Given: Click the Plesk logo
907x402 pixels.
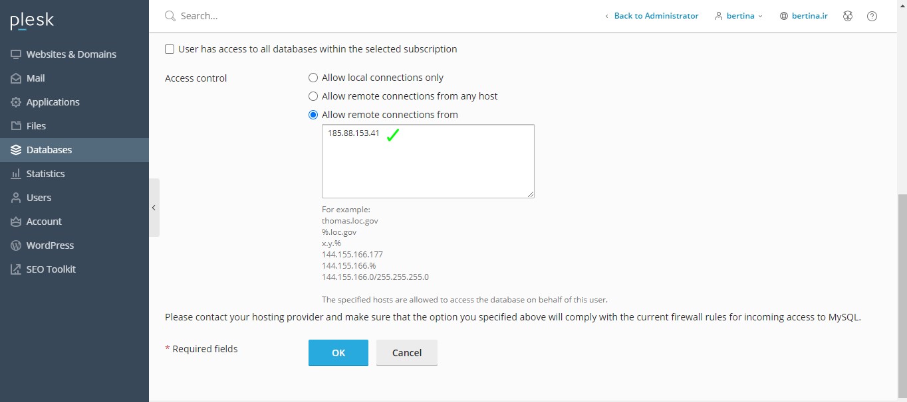Looking at the screenshot, I should click(x=32, y=21).
